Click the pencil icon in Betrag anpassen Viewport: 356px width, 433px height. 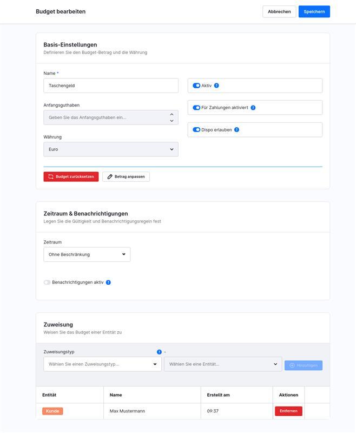(x=110, y=176)
